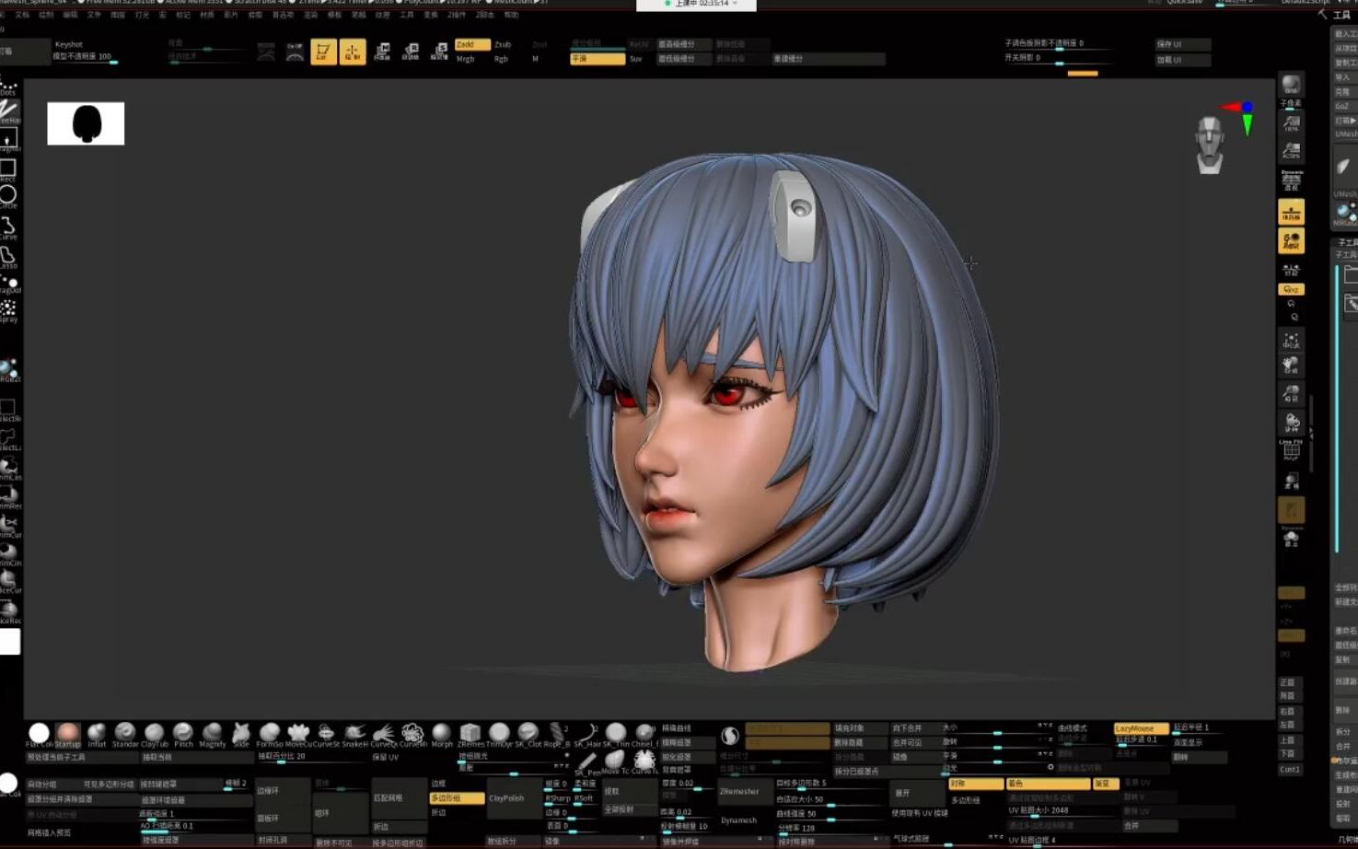Select the FormSoft brush
This screenshot has height=849, width=1358.
pyautogui.click(x=270, y=735)
